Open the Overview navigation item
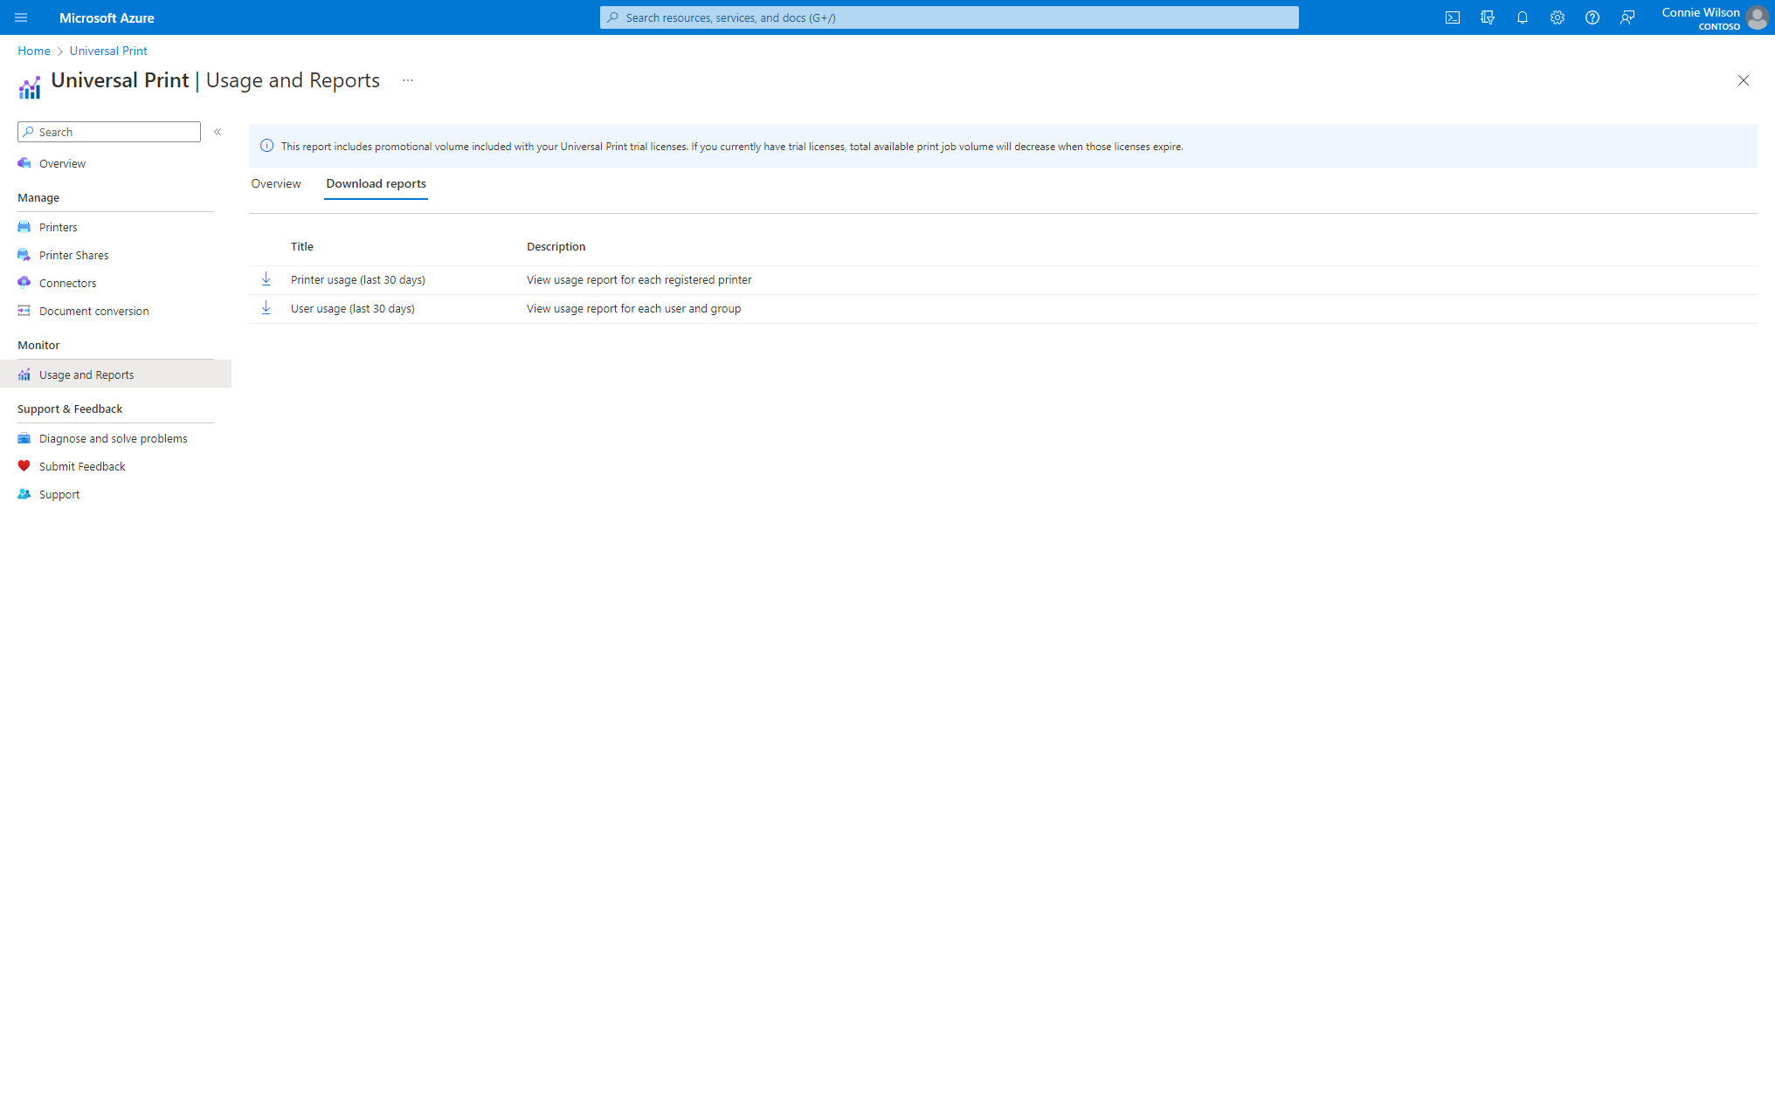The width and height of the screenshot is (1775, 1099). coord(62,162)
